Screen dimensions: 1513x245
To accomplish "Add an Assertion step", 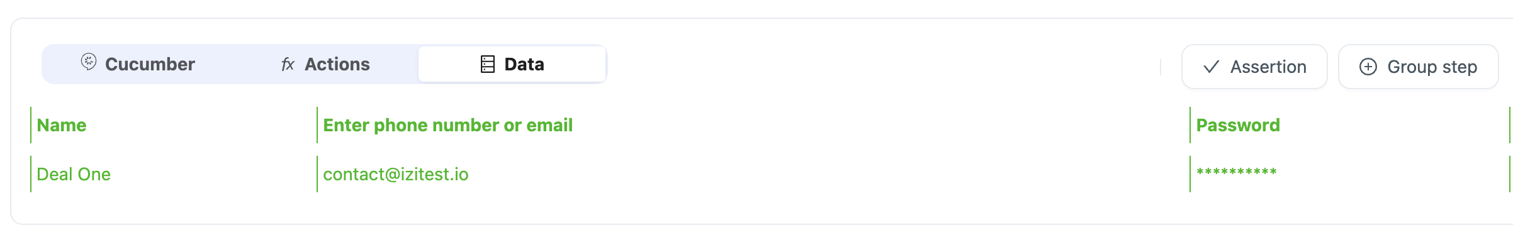I will 1254,67.
